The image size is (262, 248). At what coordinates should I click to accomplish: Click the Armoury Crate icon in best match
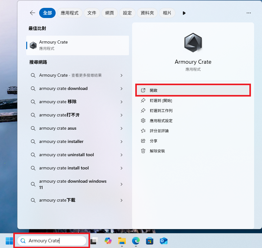coord(33,45)
